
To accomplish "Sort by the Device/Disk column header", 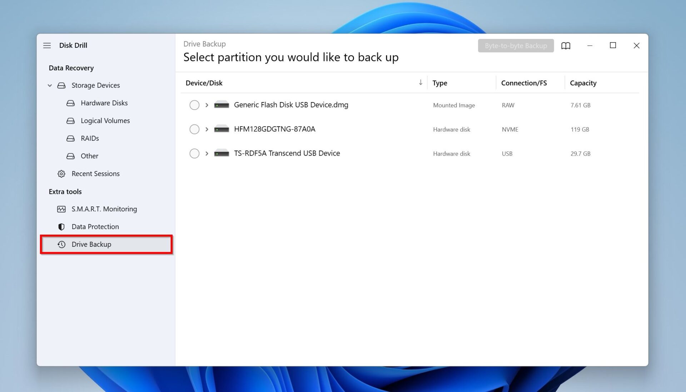I will click(x=204, y=83).
